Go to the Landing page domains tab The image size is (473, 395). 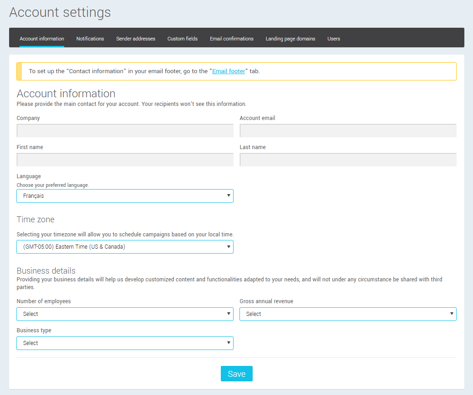[290, 39]
